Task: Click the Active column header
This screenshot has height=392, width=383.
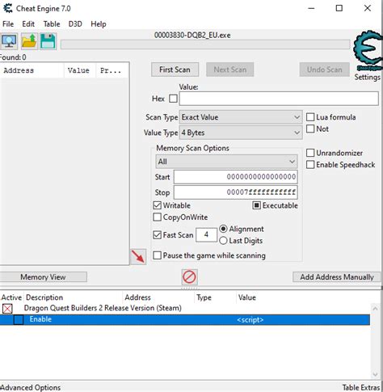Action: pos(11,297)
